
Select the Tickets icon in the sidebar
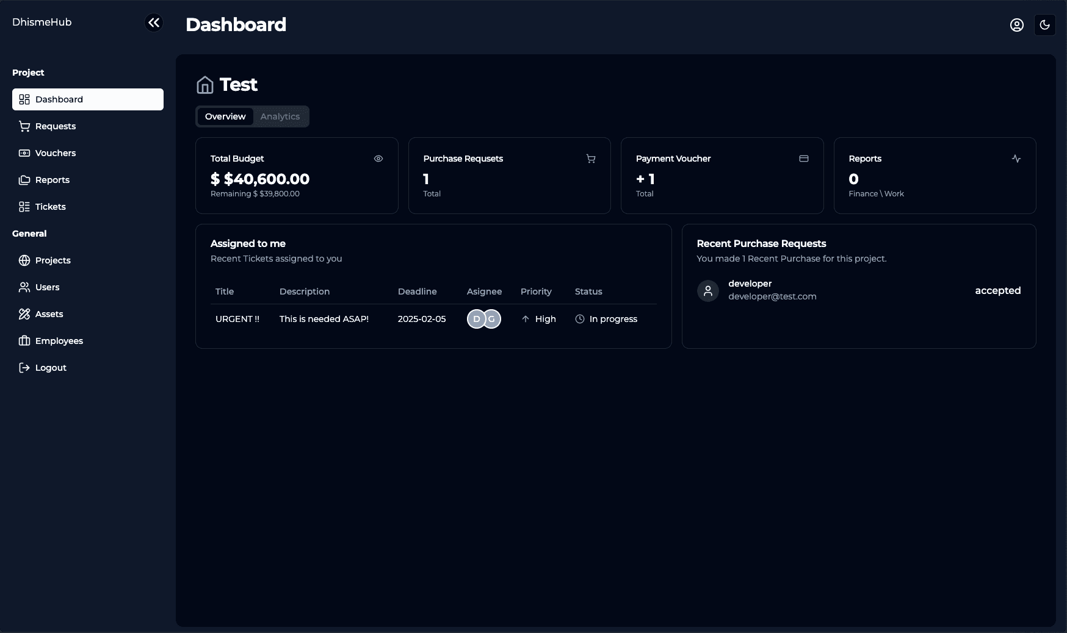click(24, 207)
